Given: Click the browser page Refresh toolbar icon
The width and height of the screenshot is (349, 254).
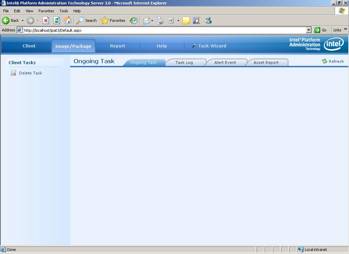Looking at the screenshot, I should pos(57,20).
